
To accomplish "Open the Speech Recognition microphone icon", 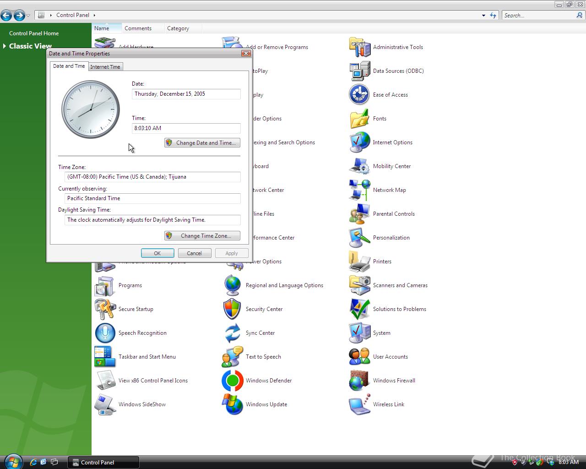I will coord(105,333).
